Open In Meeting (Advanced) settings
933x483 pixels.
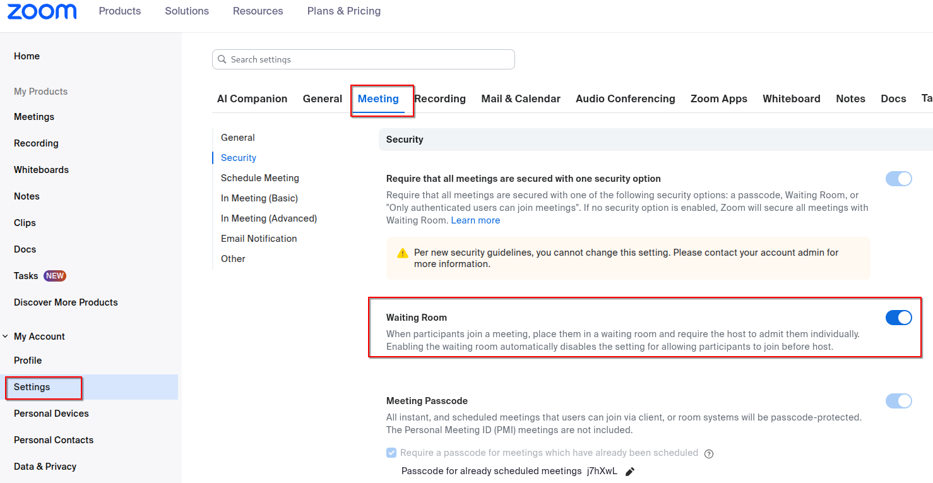coord(269,218)
